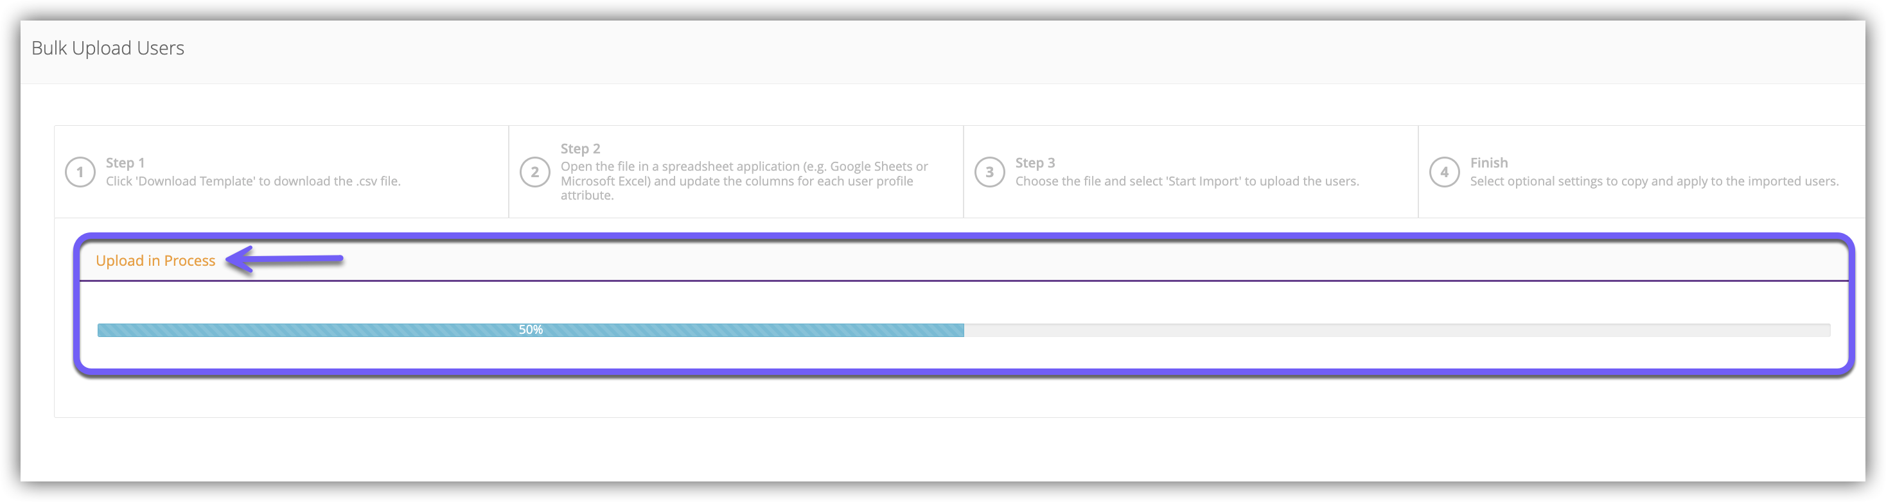Click the purple arrow annotation
1886x502 pixels.
tap(285, 259)
